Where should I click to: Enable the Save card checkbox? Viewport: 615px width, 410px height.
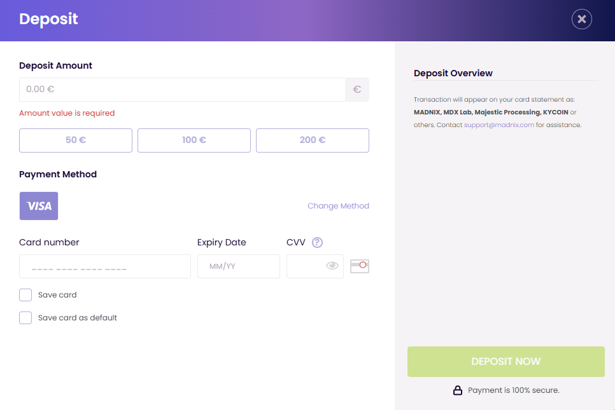coord(25,295)
